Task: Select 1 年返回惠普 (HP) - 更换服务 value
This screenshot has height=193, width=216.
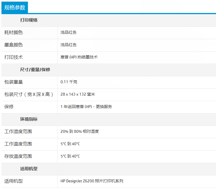Action: [86, 107]
